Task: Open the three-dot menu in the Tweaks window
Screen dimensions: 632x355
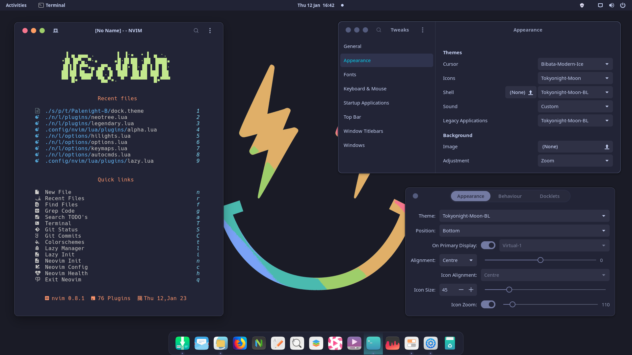Action: (x=423, y=30)
